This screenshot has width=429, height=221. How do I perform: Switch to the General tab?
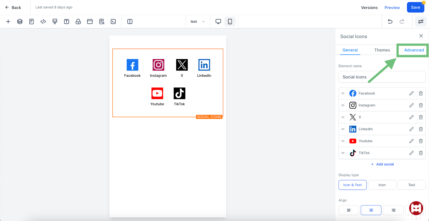[x=350, y=50]
